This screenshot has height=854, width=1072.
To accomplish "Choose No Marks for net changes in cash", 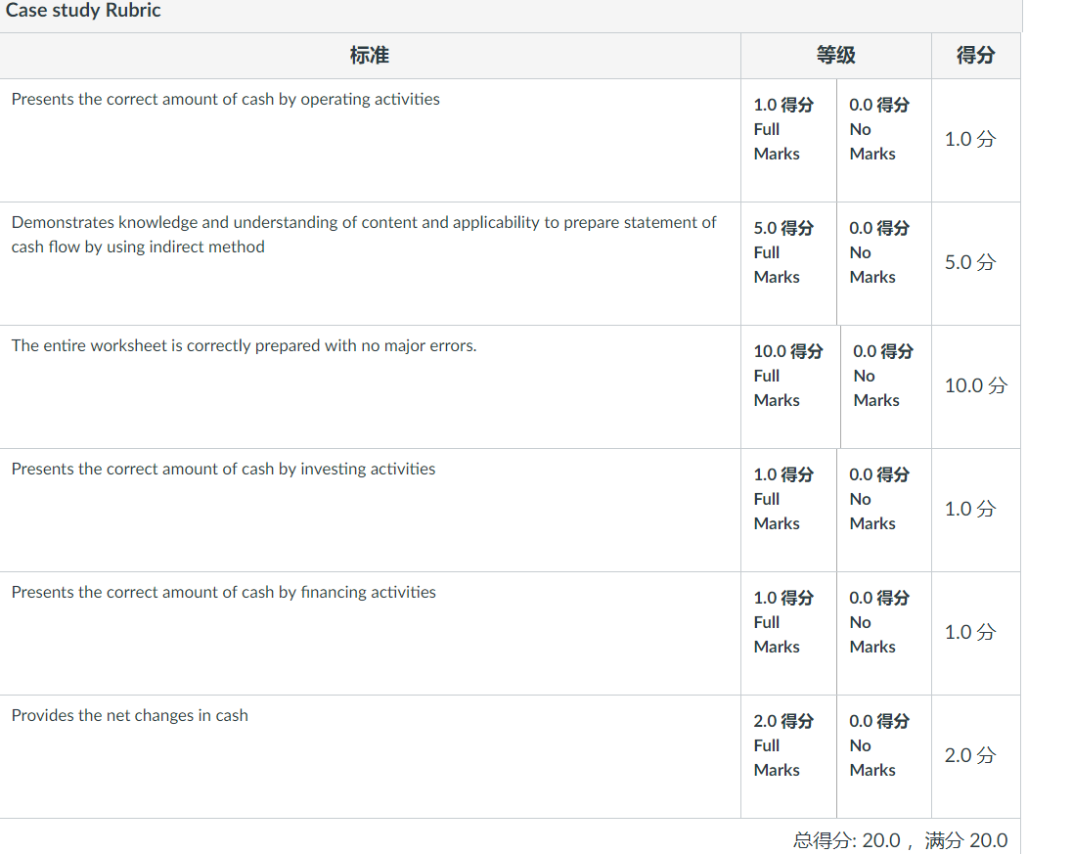I will pos(884,756).
